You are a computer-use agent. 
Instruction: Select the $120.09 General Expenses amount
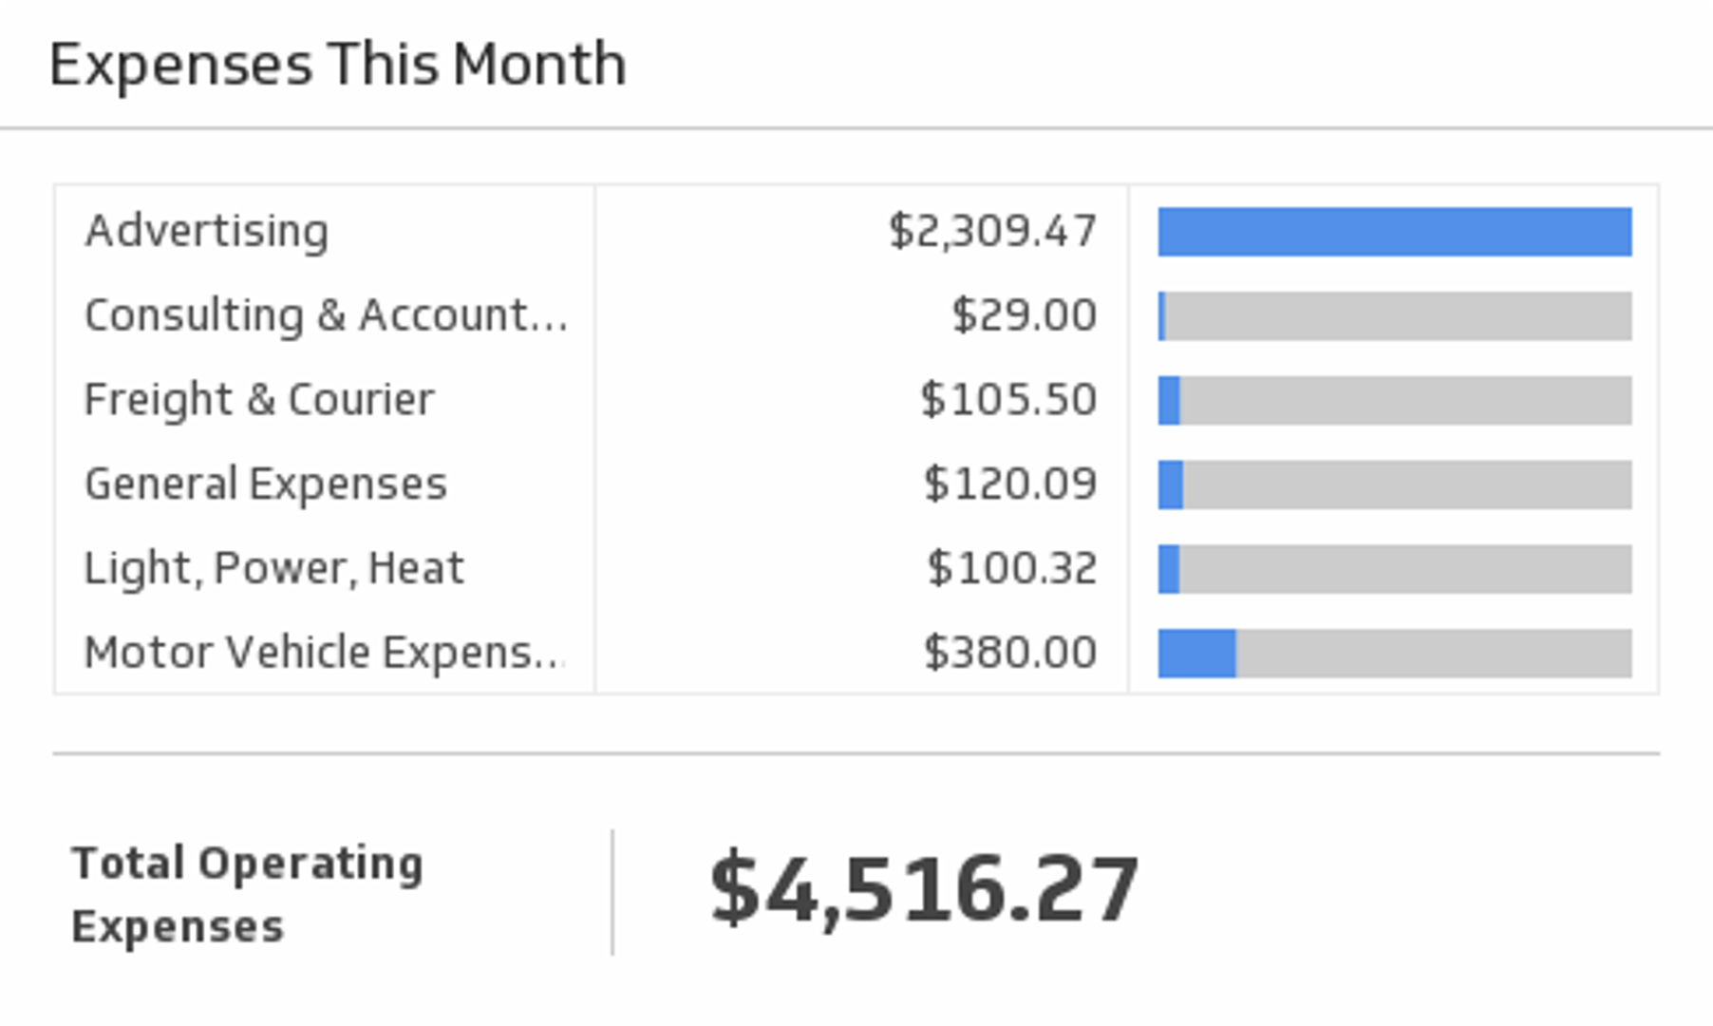tap(1010, 484)
